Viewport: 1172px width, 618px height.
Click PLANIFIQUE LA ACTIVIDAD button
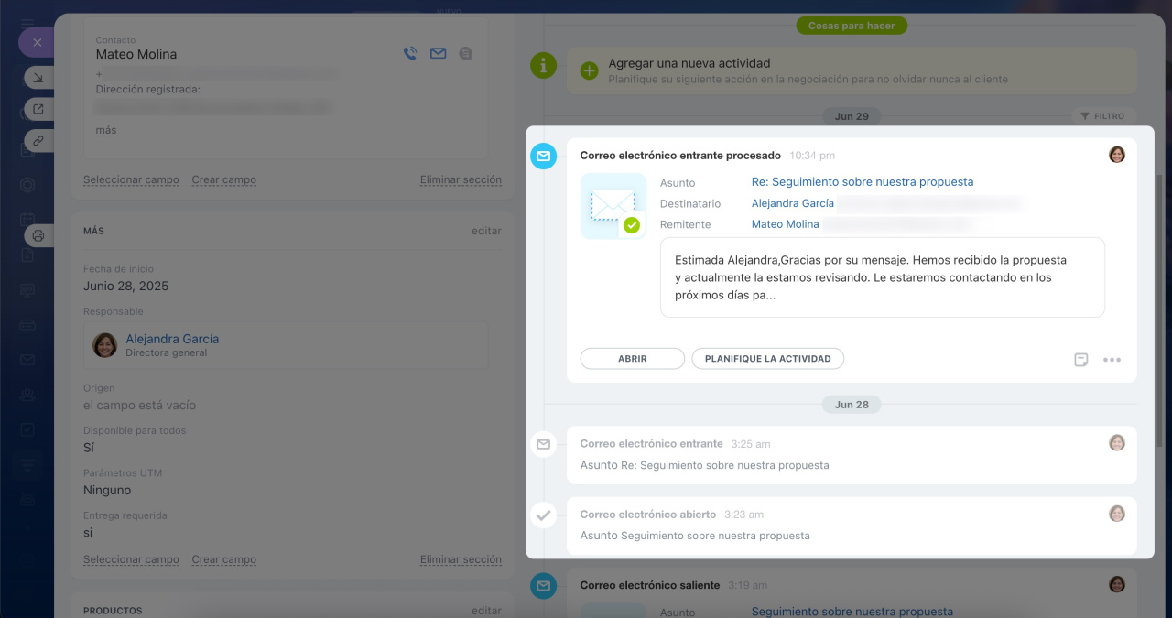767,359
